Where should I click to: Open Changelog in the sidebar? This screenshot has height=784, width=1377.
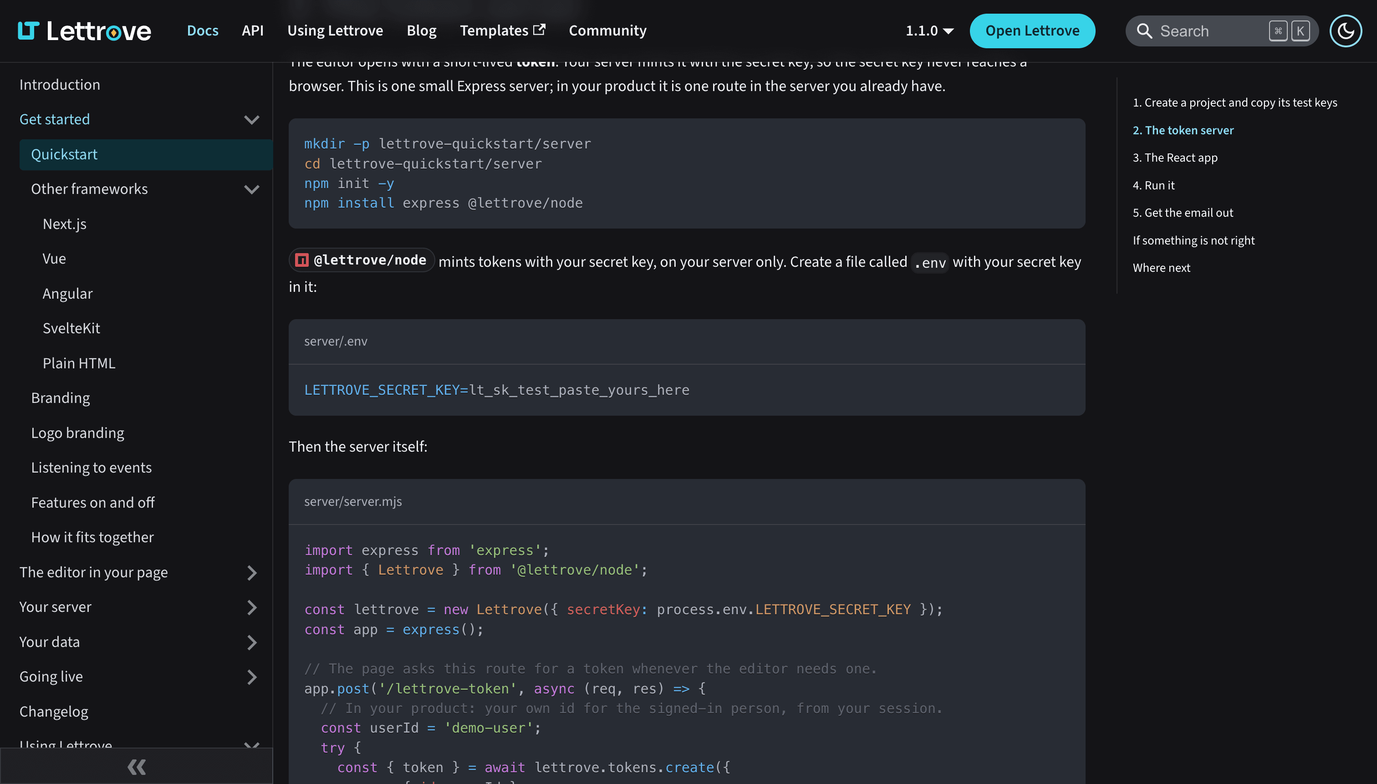(x=54, y=712)
